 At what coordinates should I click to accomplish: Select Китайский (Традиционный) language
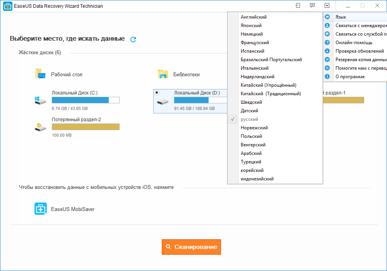pos(275,94)
